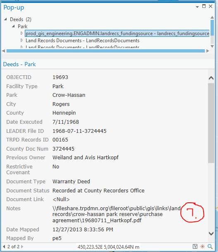This screenshot has height=252, width=218.
Task: Maximize the Pop-up pane
Action: (204, 6)
